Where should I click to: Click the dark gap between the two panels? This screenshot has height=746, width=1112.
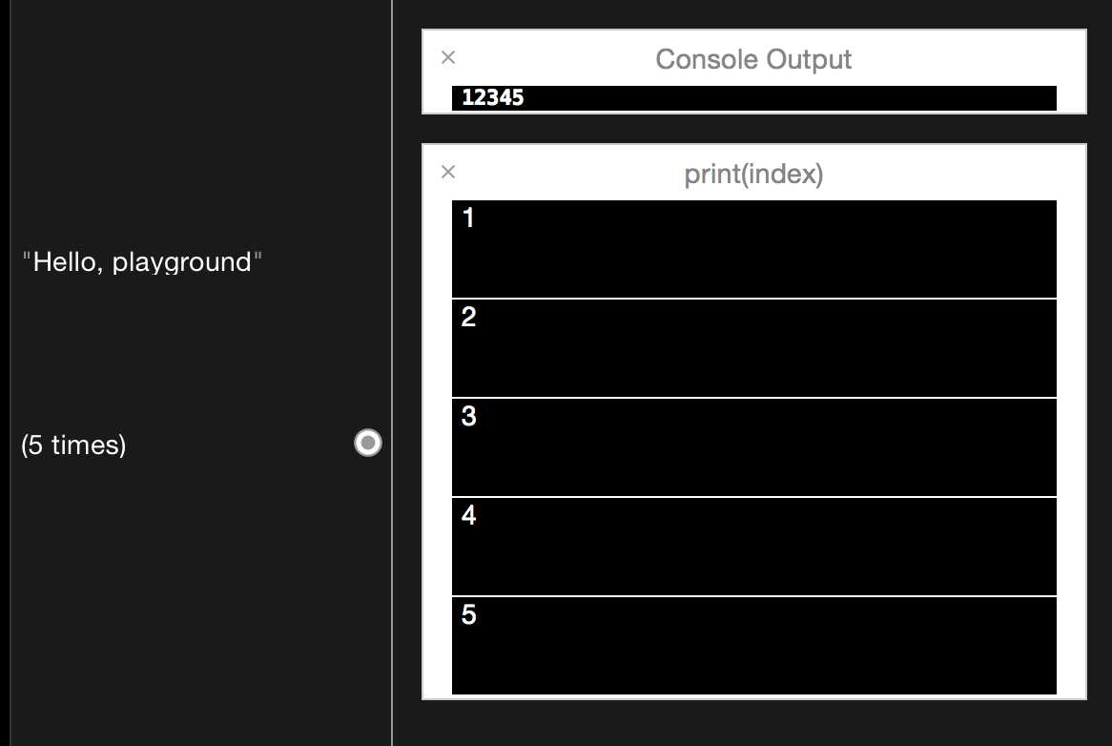click(x=753, y=129)
